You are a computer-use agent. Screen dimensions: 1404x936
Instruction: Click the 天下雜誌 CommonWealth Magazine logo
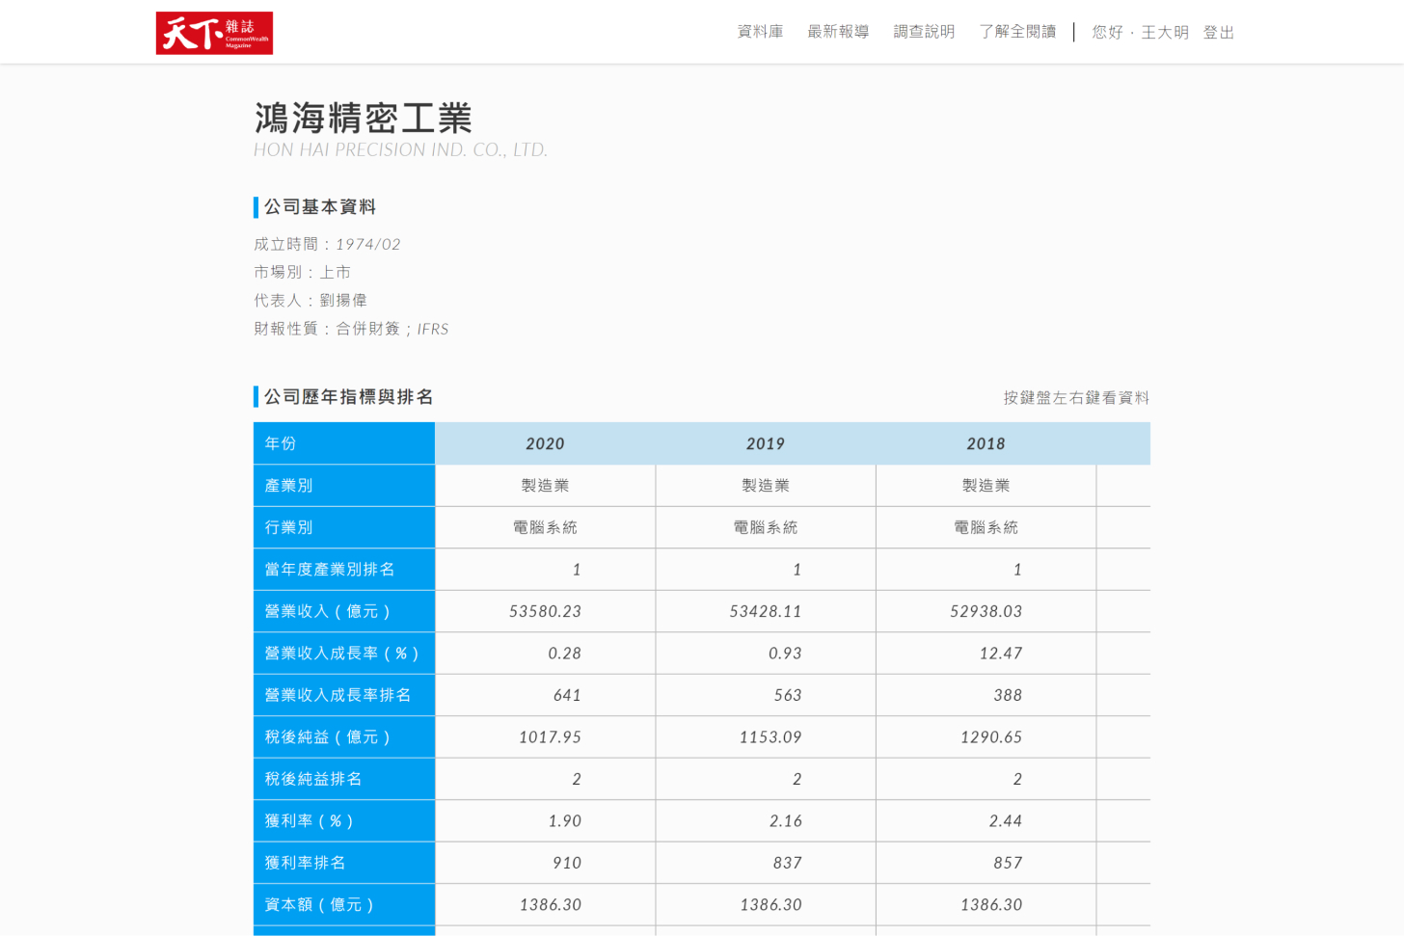pyautogui.click(x=214, y=33)
